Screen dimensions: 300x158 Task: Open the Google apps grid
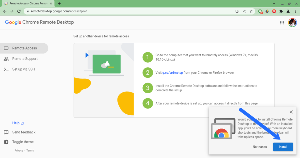tap(282, 23)
